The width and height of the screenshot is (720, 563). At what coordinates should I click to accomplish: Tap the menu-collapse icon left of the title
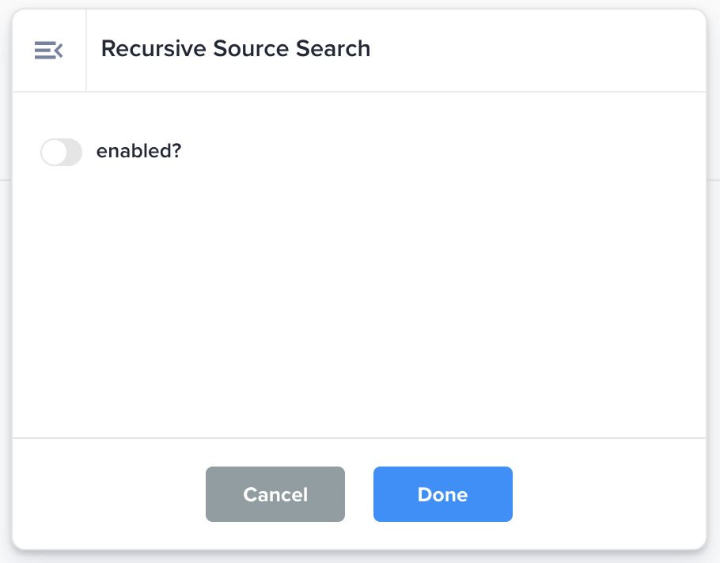point(48,51)
